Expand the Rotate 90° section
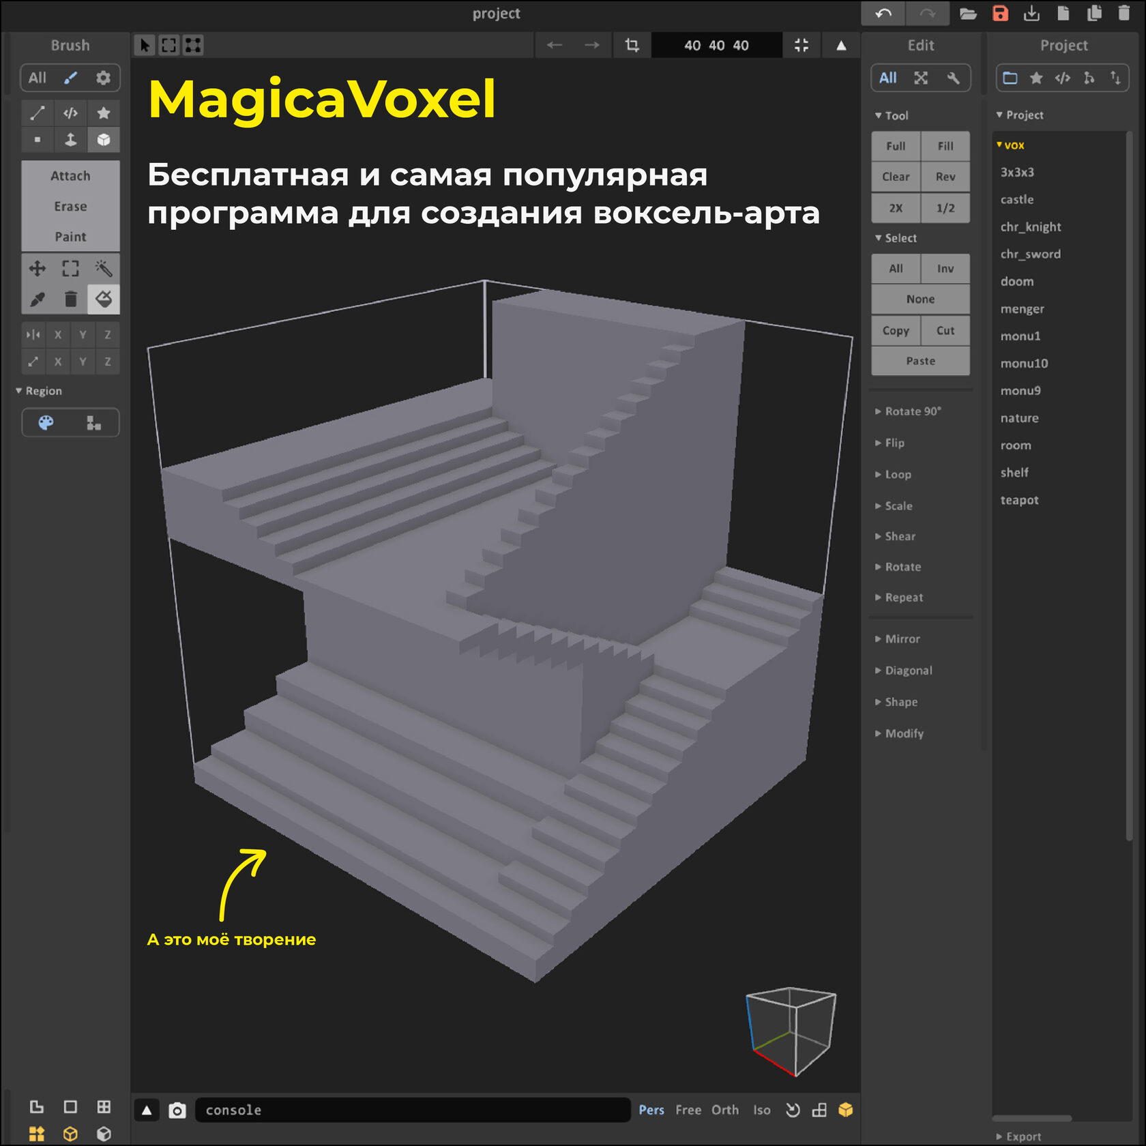This screenshot has height=1146, width=1146. [x=908, y=411]
